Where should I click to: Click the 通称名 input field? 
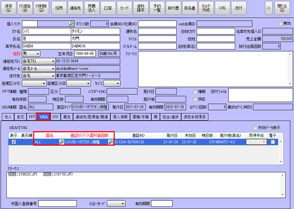(x=157, y=31)
